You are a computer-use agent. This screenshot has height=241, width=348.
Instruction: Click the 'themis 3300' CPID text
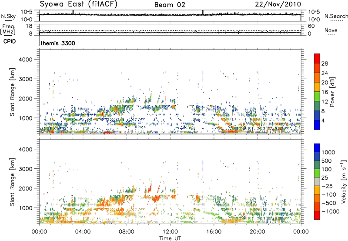click(58, 43)
